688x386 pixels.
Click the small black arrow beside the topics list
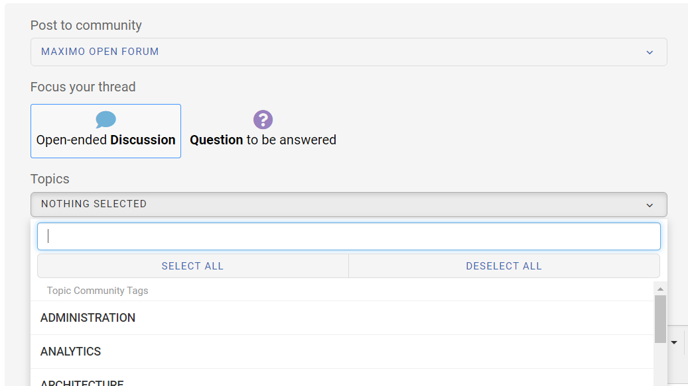(x=674, y=343)
